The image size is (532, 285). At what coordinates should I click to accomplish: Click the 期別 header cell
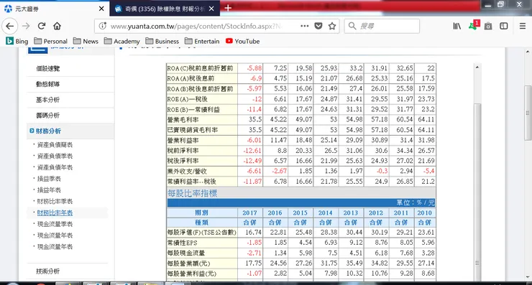coord(202,212)
